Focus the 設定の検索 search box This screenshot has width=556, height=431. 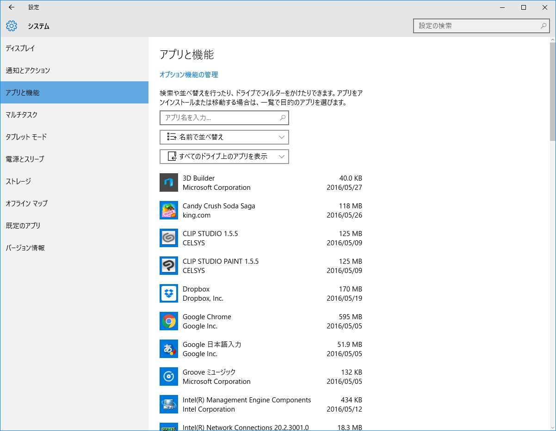click(476, 26)
